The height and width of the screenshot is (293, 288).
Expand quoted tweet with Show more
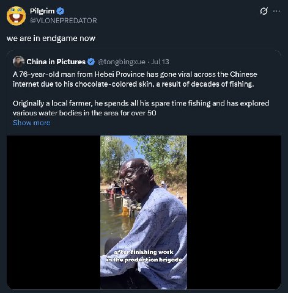[x=32, y=123]
